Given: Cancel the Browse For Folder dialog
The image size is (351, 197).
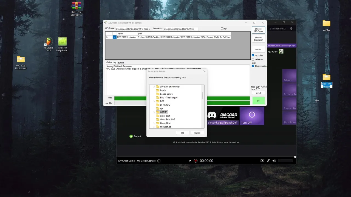Looking at the screenshot, I should coord(197,133).
